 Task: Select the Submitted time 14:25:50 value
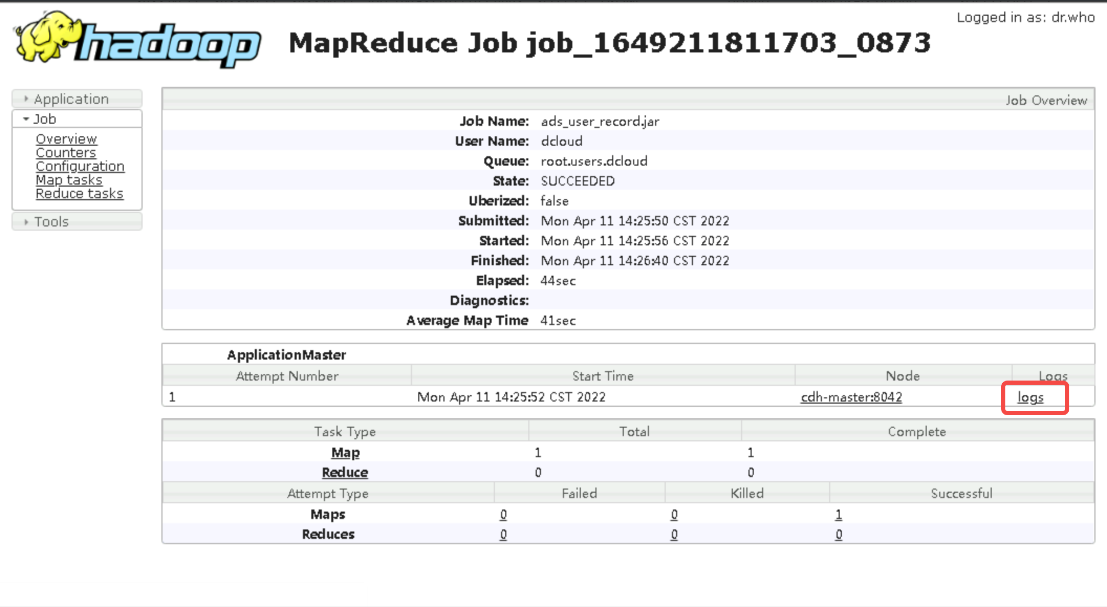pyautogui.click(x=635, y=221)
